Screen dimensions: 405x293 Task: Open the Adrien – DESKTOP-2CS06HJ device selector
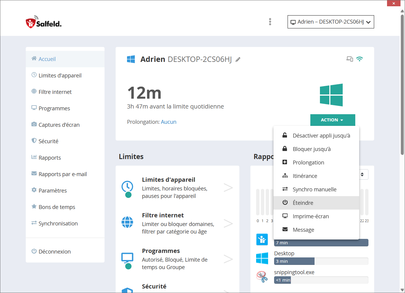tap(331, 22)
